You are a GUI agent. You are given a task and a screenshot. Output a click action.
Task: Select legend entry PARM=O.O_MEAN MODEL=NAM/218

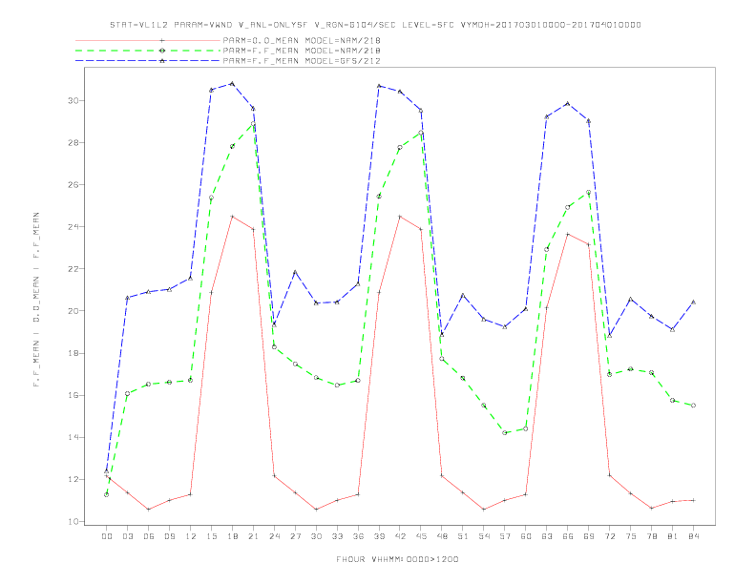click(302, 40)
